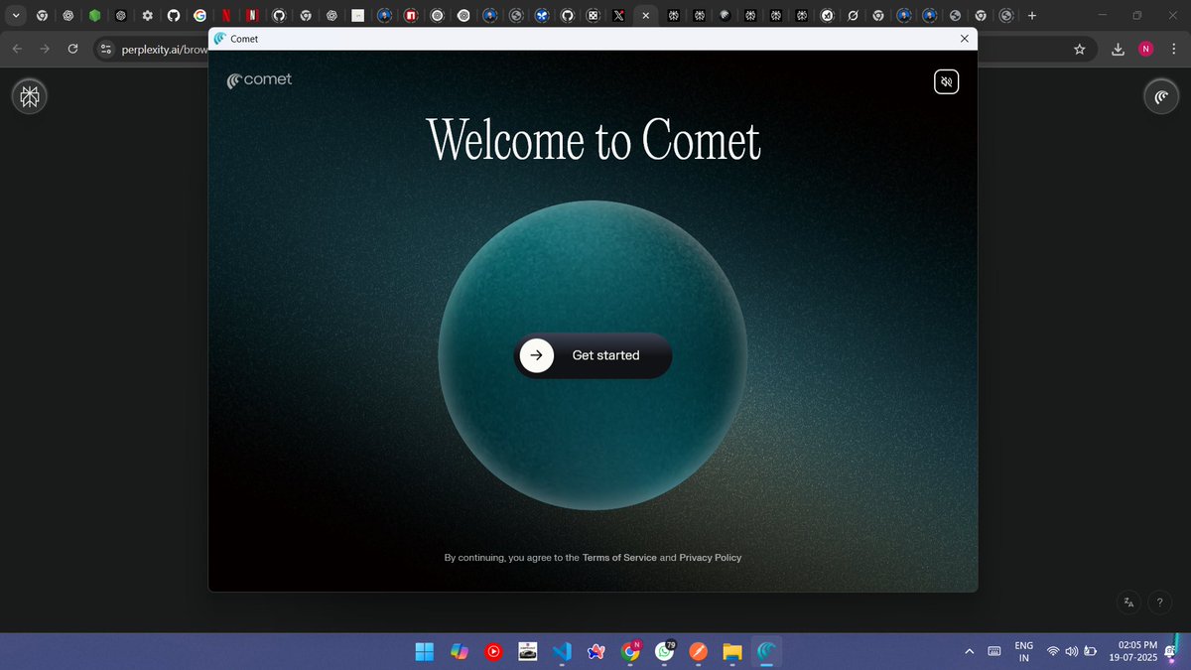Image resolution: width=1191 pixels, height=670 pixels.
Task: Launch Copilot from the taskbar
Action: point(459,652)
